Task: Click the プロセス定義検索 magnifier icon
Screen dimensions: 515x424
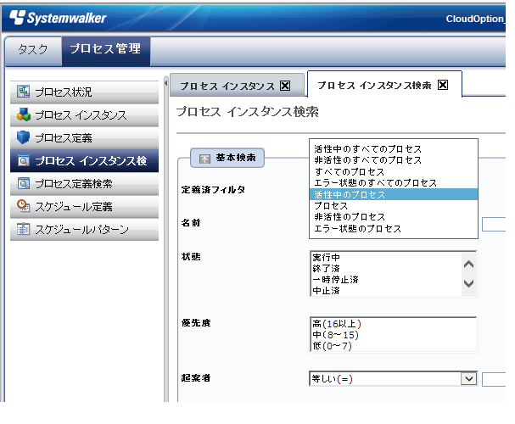Action: tap(23, 183)
